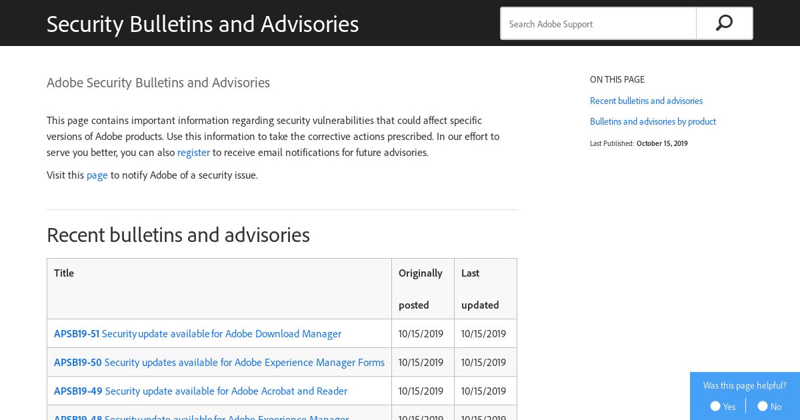Image resolution: width=800 pixels, height=420 pixels.
Task: Click Adobe Security Bulletins and Advisories subheading
Action: (158, 83)
